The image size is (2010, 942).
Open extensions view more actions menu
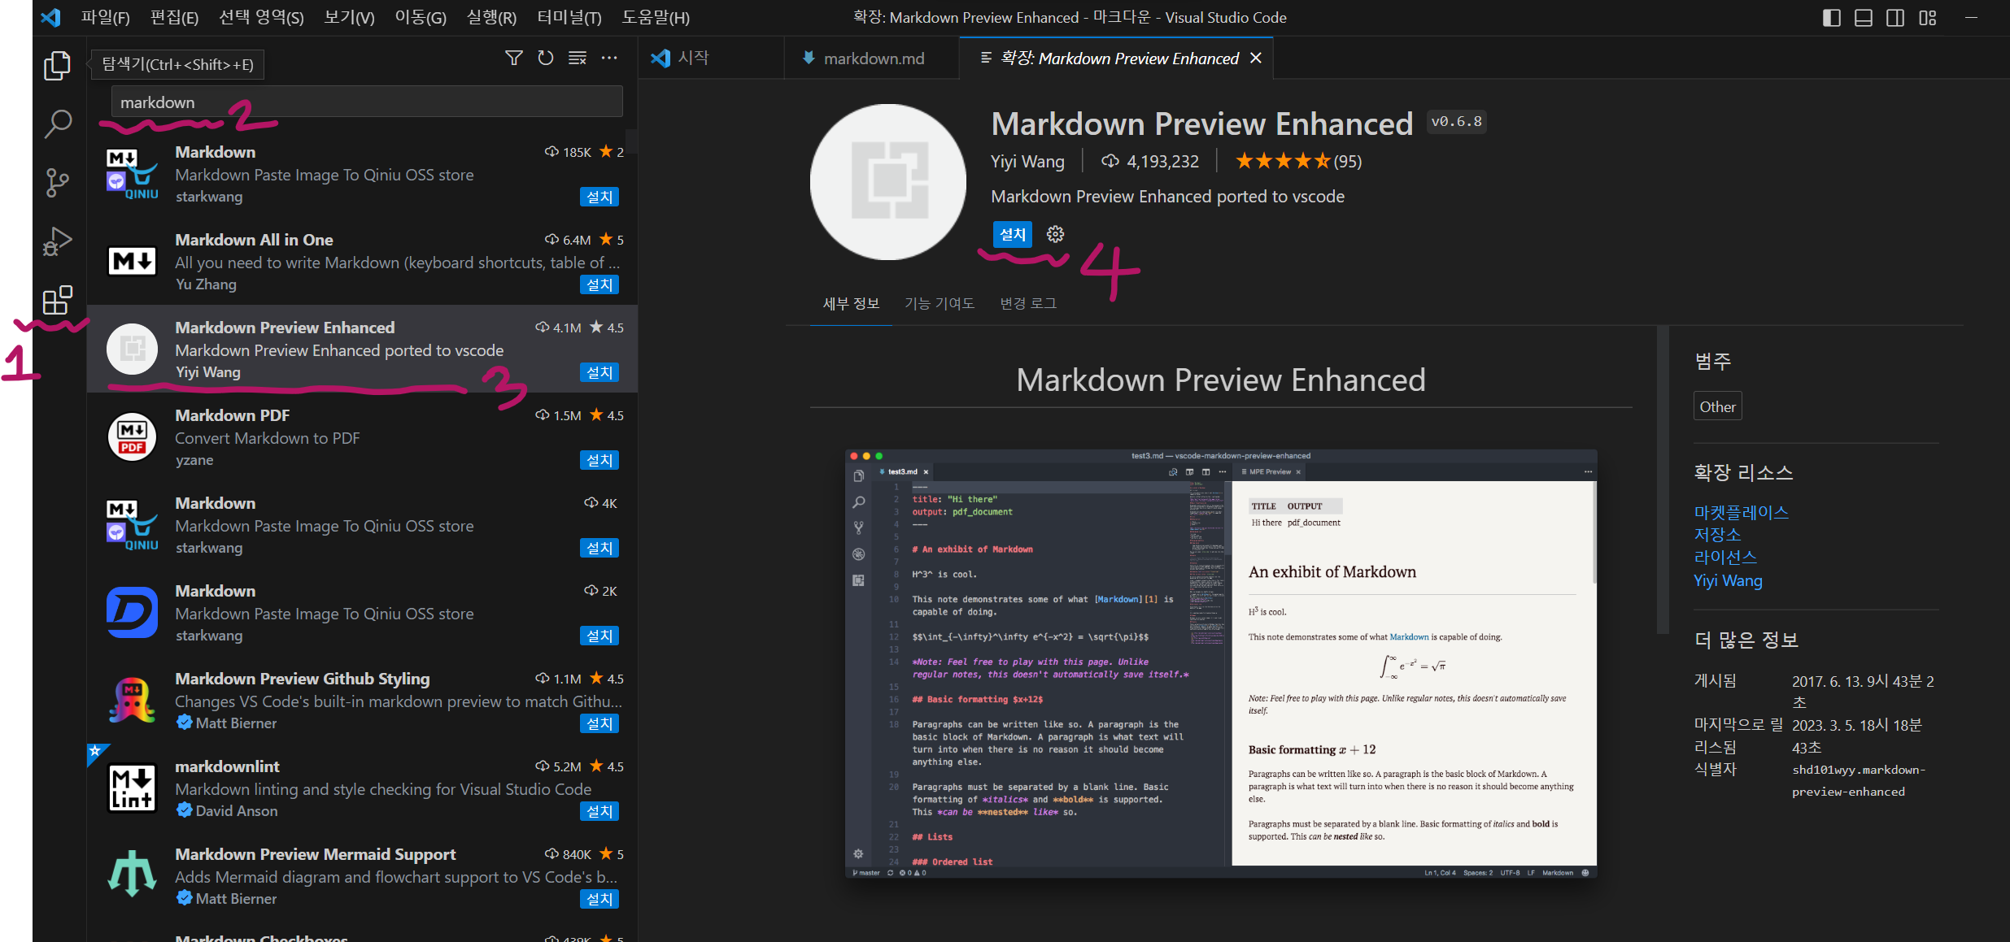click(609, 58)
